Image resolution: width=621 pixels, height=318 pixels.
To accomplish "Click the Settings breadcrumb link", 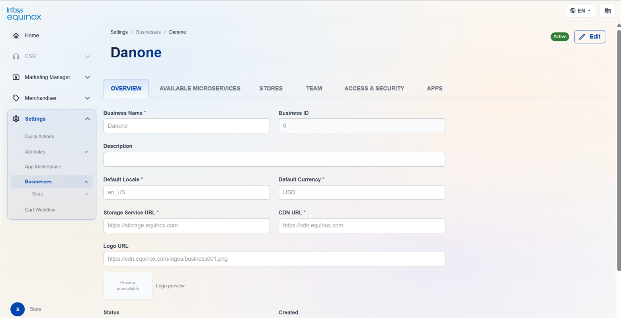I will tap(119, 32).
